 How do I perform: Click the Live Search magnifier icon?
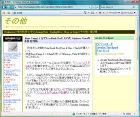click(134, 7)
